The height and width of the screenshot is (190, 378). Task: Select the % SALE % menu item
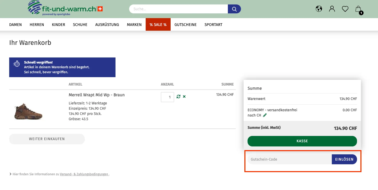[x=158, y=25]
